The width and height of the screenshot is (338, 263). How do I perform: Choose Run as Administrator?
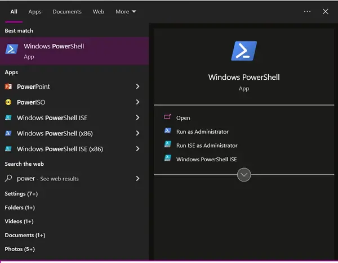202,131
